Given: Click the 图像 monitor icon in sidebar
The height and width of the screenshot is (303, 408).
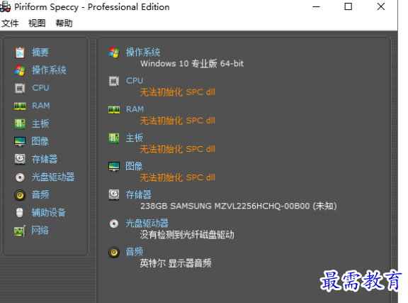Looking at the screenshot, I should pos(20,141).
